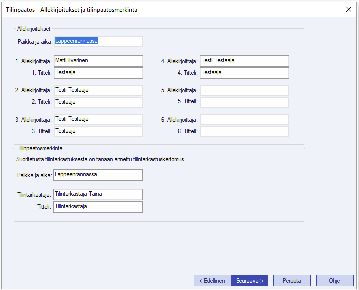
Task: Edit the Tilintarkastaja name field
Action: (98, 194)
